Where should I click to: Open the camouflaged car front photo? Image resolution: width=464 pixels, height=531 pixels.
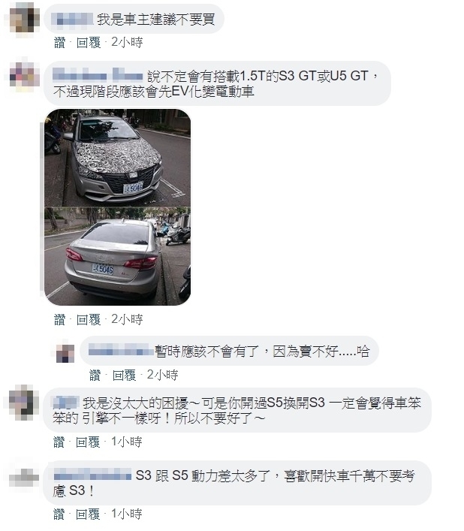[117, 158]
